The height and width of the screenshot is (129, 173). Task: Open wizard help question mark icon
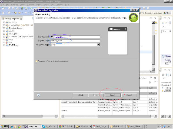[38, 95]
